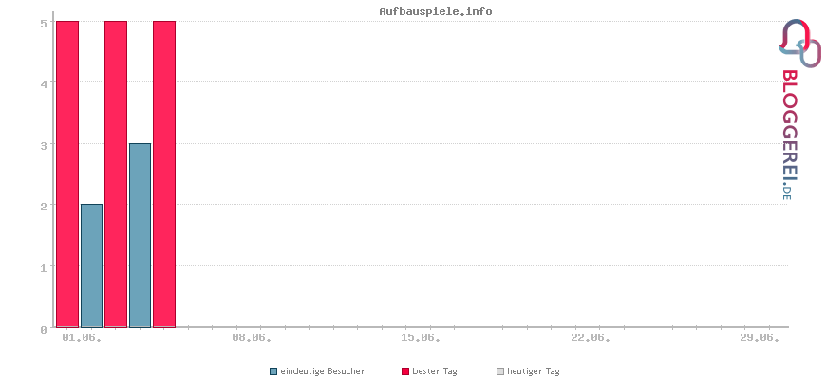Click the chart title Aufbauspiele.info
The image size is (826, 379).
point(436,11)
